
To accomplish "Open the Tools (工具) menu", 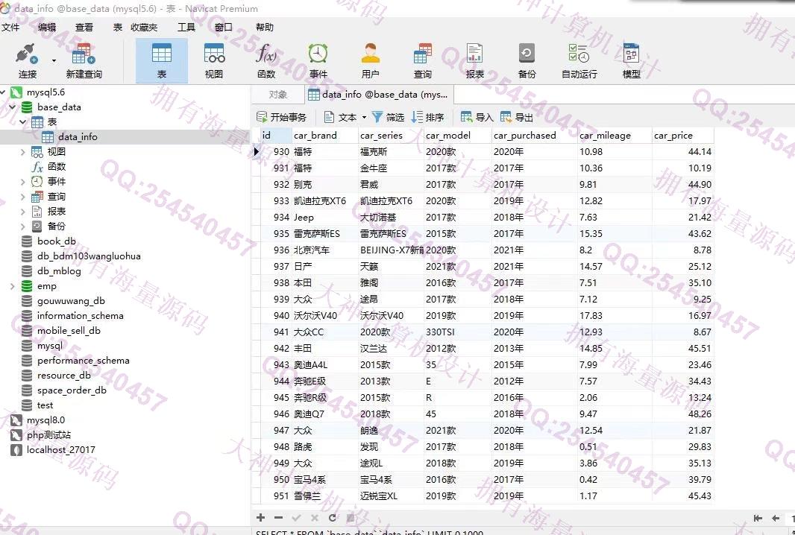I will coord(186,28).
